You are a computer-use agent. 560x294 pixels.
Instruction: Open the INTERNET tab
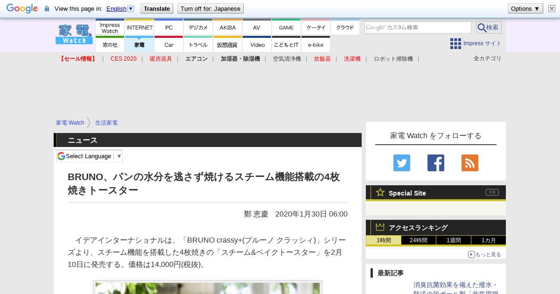139,27
